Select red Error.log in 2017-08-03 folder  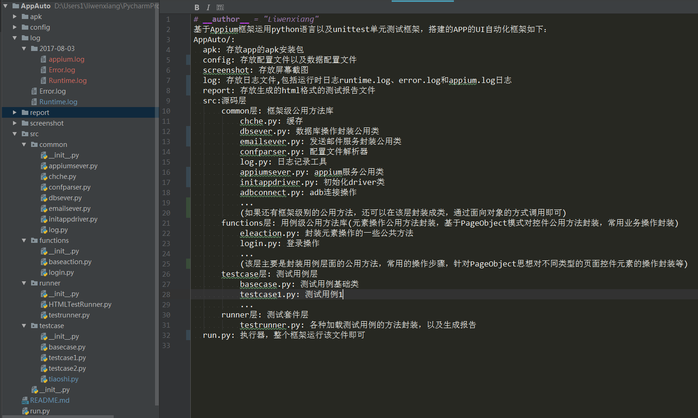click(62, 70)
